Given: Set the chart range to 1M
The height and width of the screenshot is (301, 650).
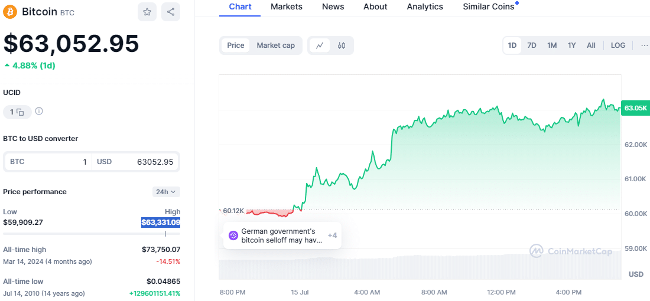Looking at the screenshot, I should click(x=552, y=45).
